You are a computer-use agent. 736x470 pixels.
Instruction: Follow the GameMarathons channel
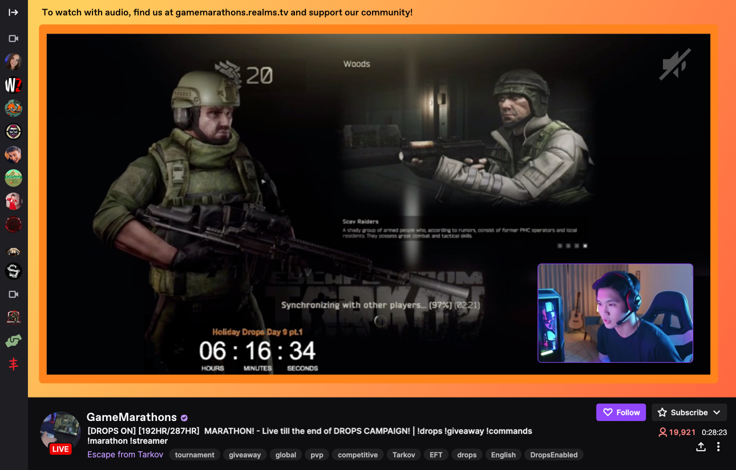click(x=621, y=412)
